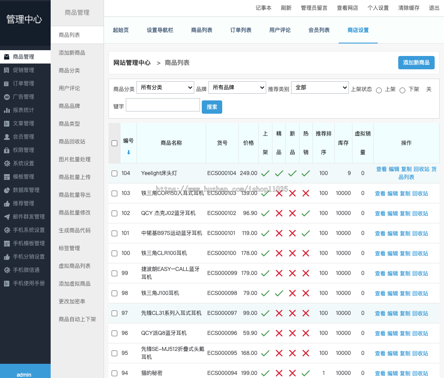
Task: Click 回收站 link for product 100
Action: [420, 254]
